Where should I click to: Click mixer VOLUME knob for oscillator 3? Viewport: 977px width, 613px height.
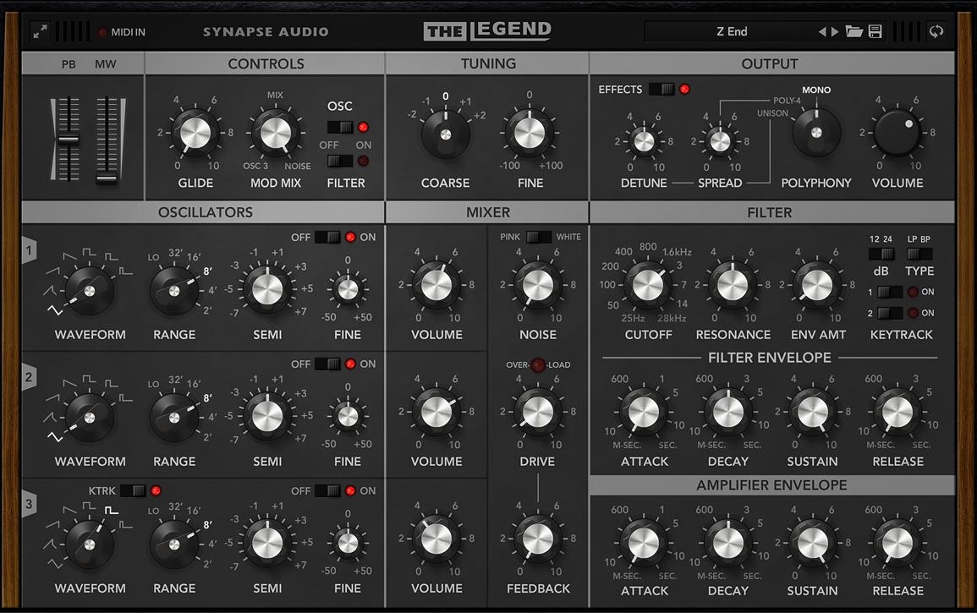click(436, 539)
